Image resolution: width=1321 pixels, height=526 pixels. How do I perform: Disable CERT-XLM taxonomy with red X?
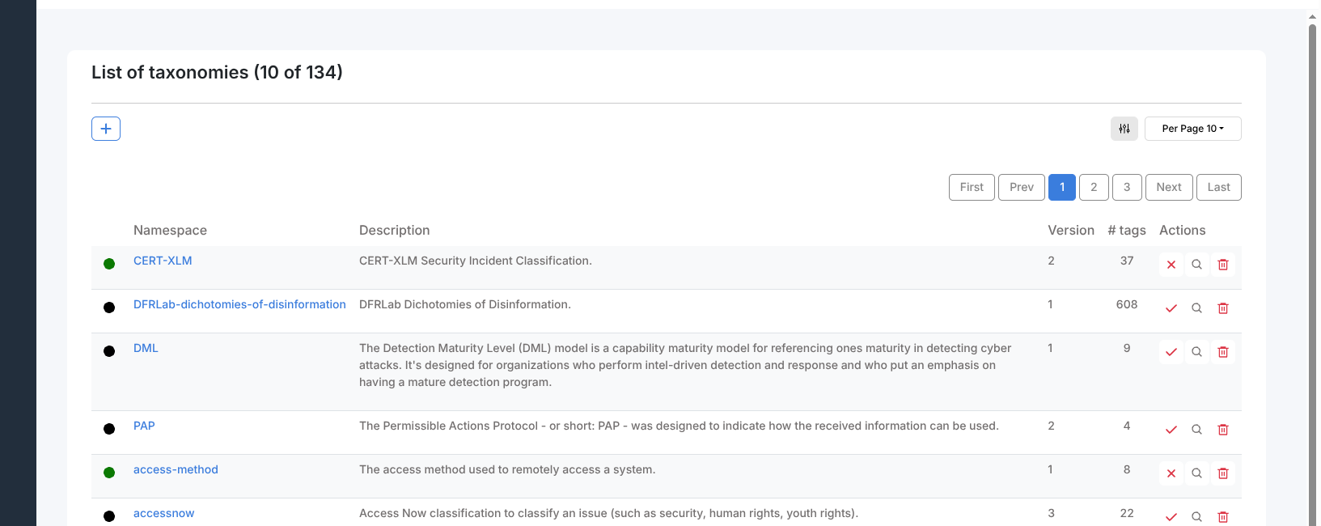pyautogui.click(x=1171, y=265)
